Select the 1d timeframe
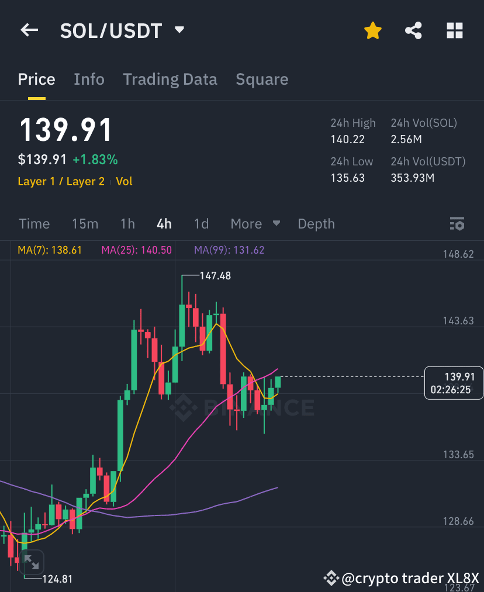 202,224
